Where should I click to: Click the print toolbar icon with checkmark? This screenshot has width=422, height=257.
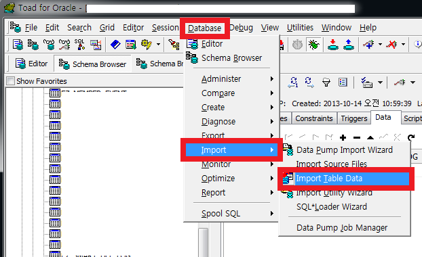coord(366,83)
